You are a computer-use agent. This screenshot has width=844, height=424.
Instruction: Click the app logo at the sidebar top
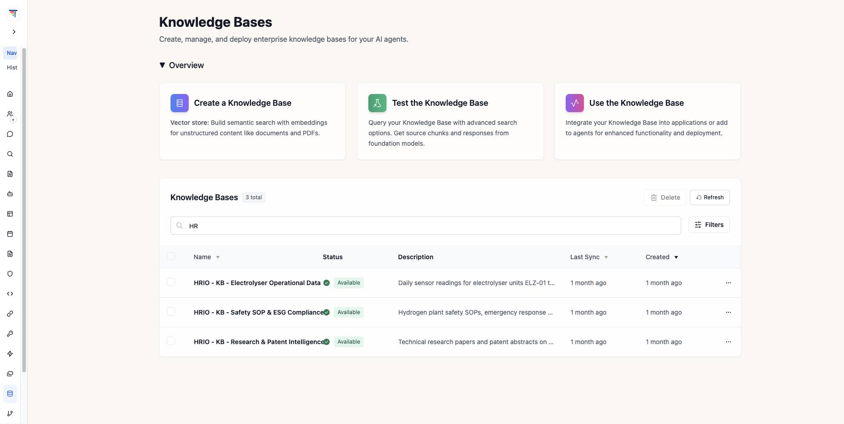pos(13,14)
